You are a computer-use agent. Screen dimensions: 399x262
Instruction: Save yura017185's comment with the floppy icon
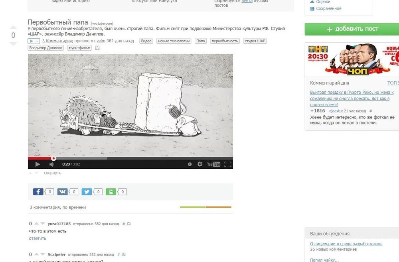coord(129,224)
